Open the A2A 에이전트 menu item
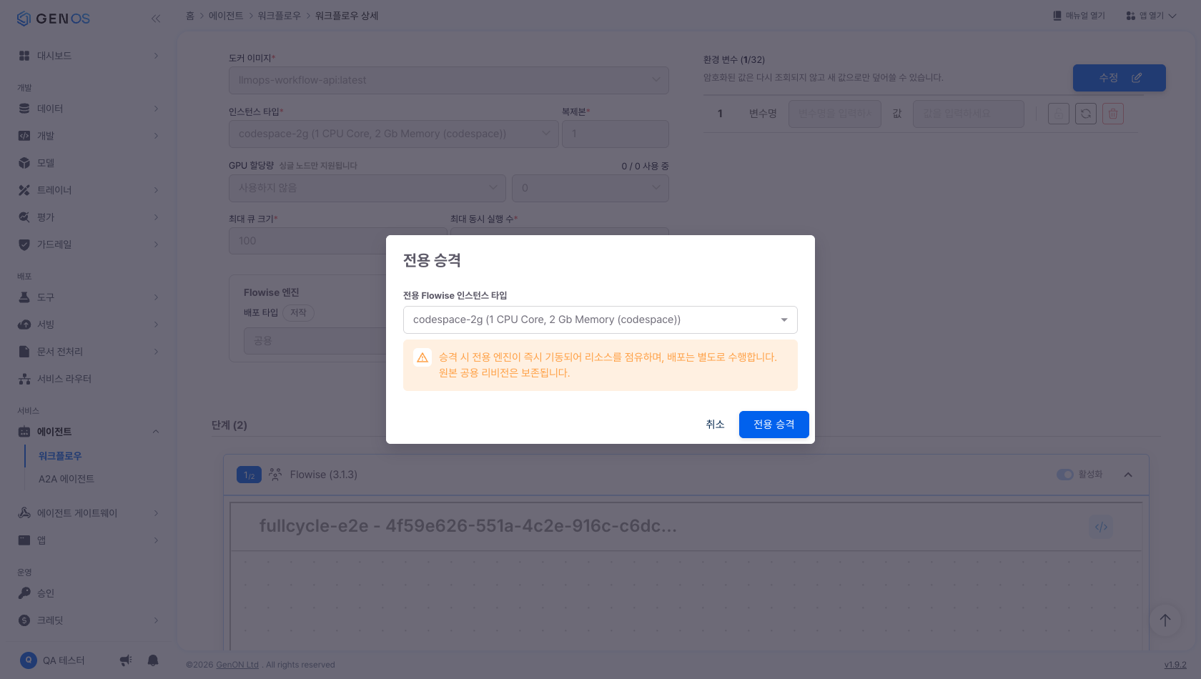Viewport: 1201px width, 679px height. point(66,479)
